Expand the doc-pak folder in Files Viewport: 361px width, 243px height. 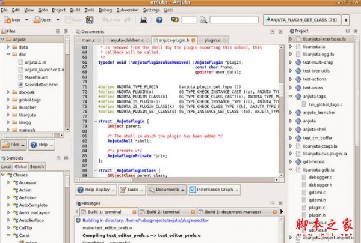[x=8, y=92]
